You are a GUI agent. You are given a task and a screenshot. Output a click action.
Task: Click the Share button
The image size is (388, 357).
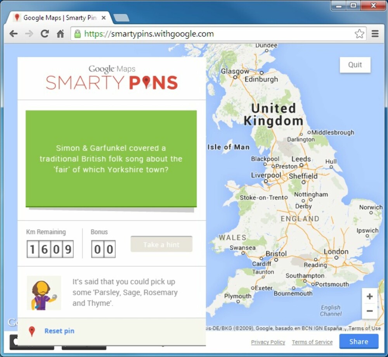359,341
